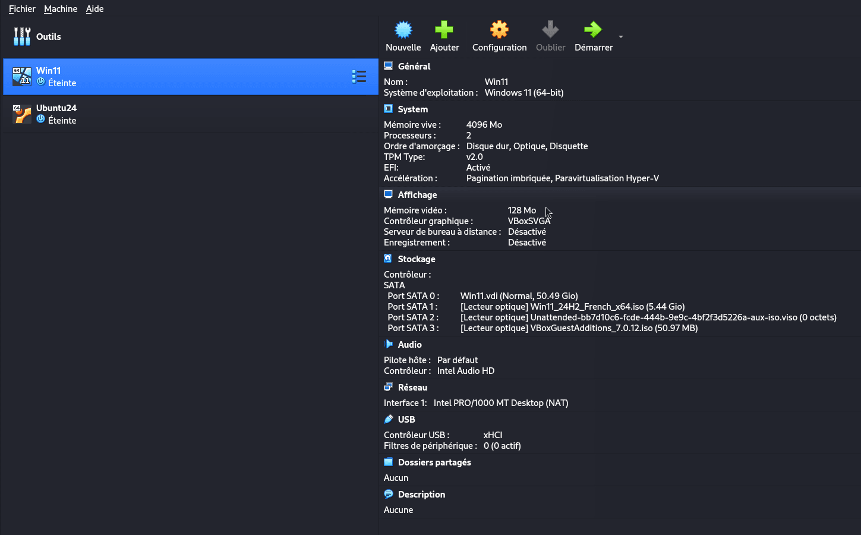This screenshot has height=535, width=861.
Task: Open the Audio section header
Action: click(x=410, y=345)
